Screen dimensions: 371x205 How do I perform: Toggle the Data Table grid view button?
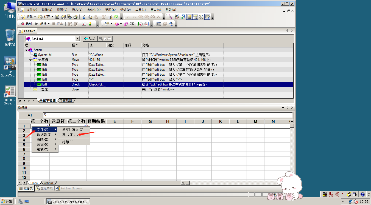(189, 17)
